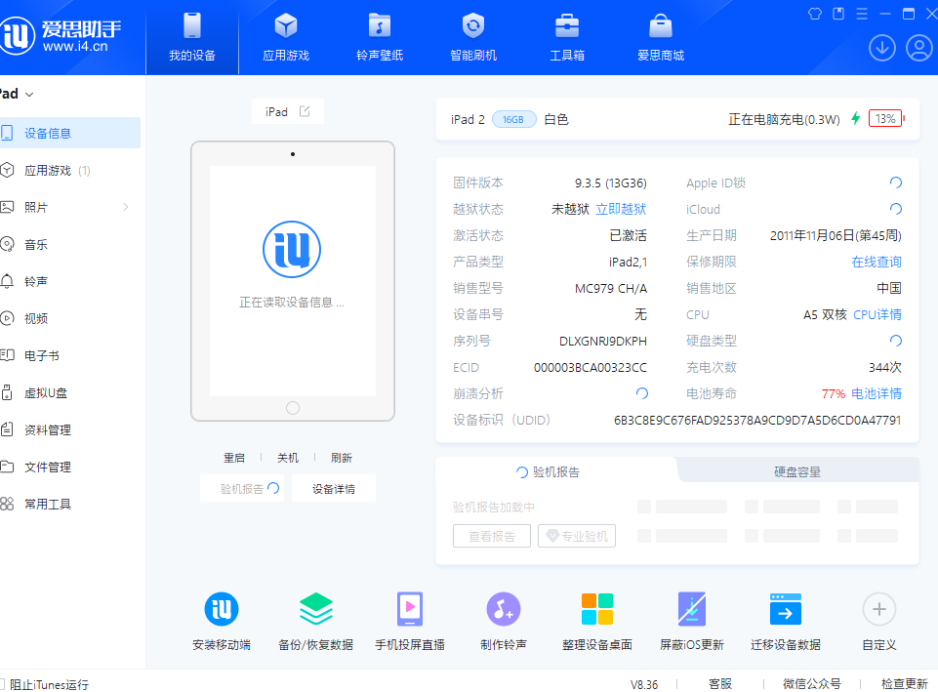Click the 验机报告 button under the device
Screen dimensions: 938x692
(x=242, y=489)
